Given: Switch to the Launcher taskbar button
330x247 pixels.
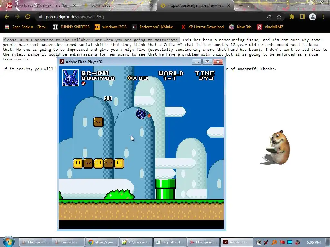Looking at the screenshot, I should tap(68, 242).
